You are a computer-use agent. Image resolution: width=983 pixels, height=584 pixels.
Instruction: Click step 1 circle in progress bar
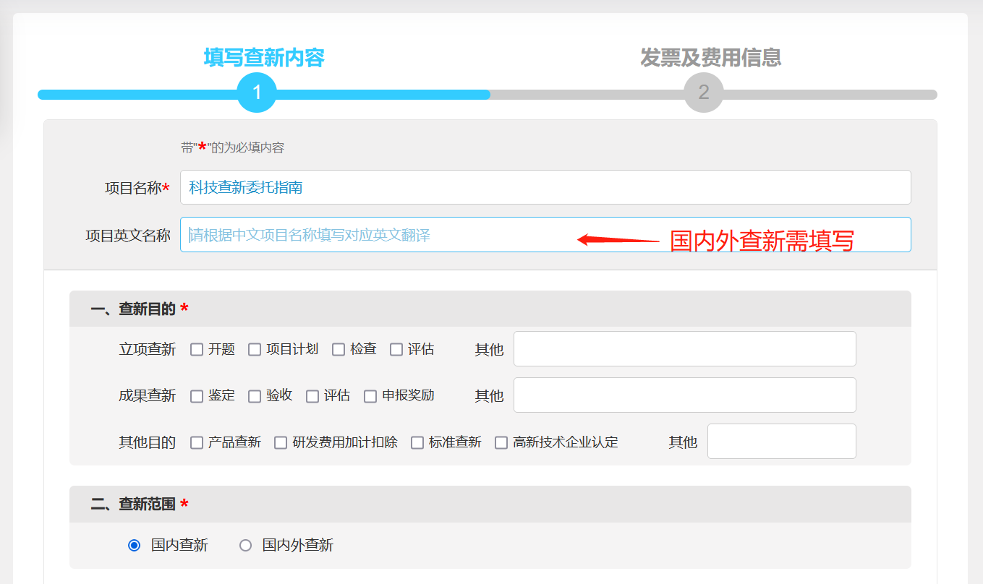point(257,93)
